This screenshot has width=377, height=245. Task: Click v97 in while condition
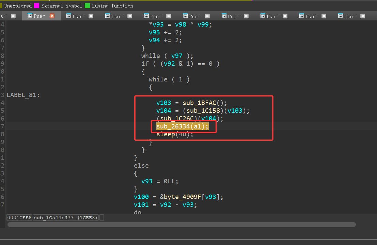pos(177,56)
